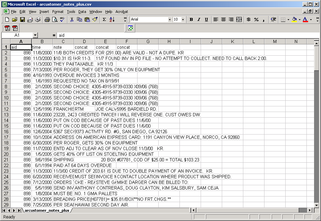Select the arcustomer_notes_plus sheet tab
Screen dimensions: 321x221
[x=47, y=210]
